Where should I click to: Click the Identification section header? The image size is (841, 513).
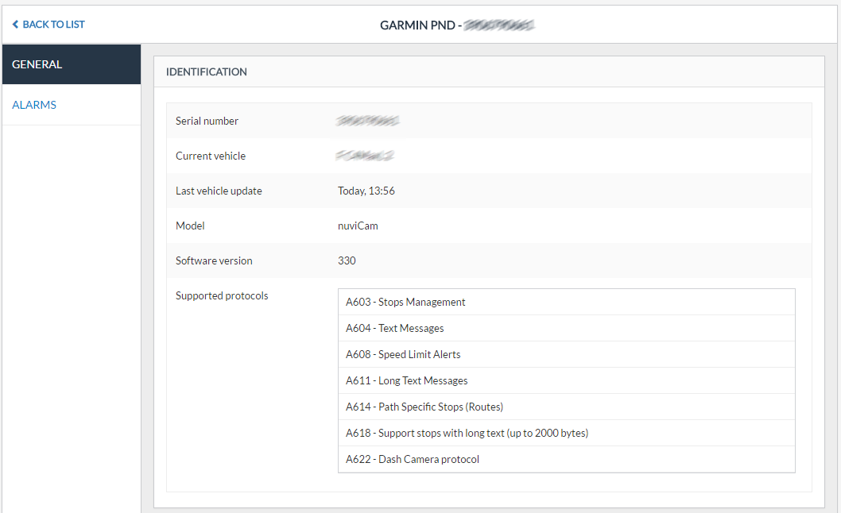coord(207,71)
